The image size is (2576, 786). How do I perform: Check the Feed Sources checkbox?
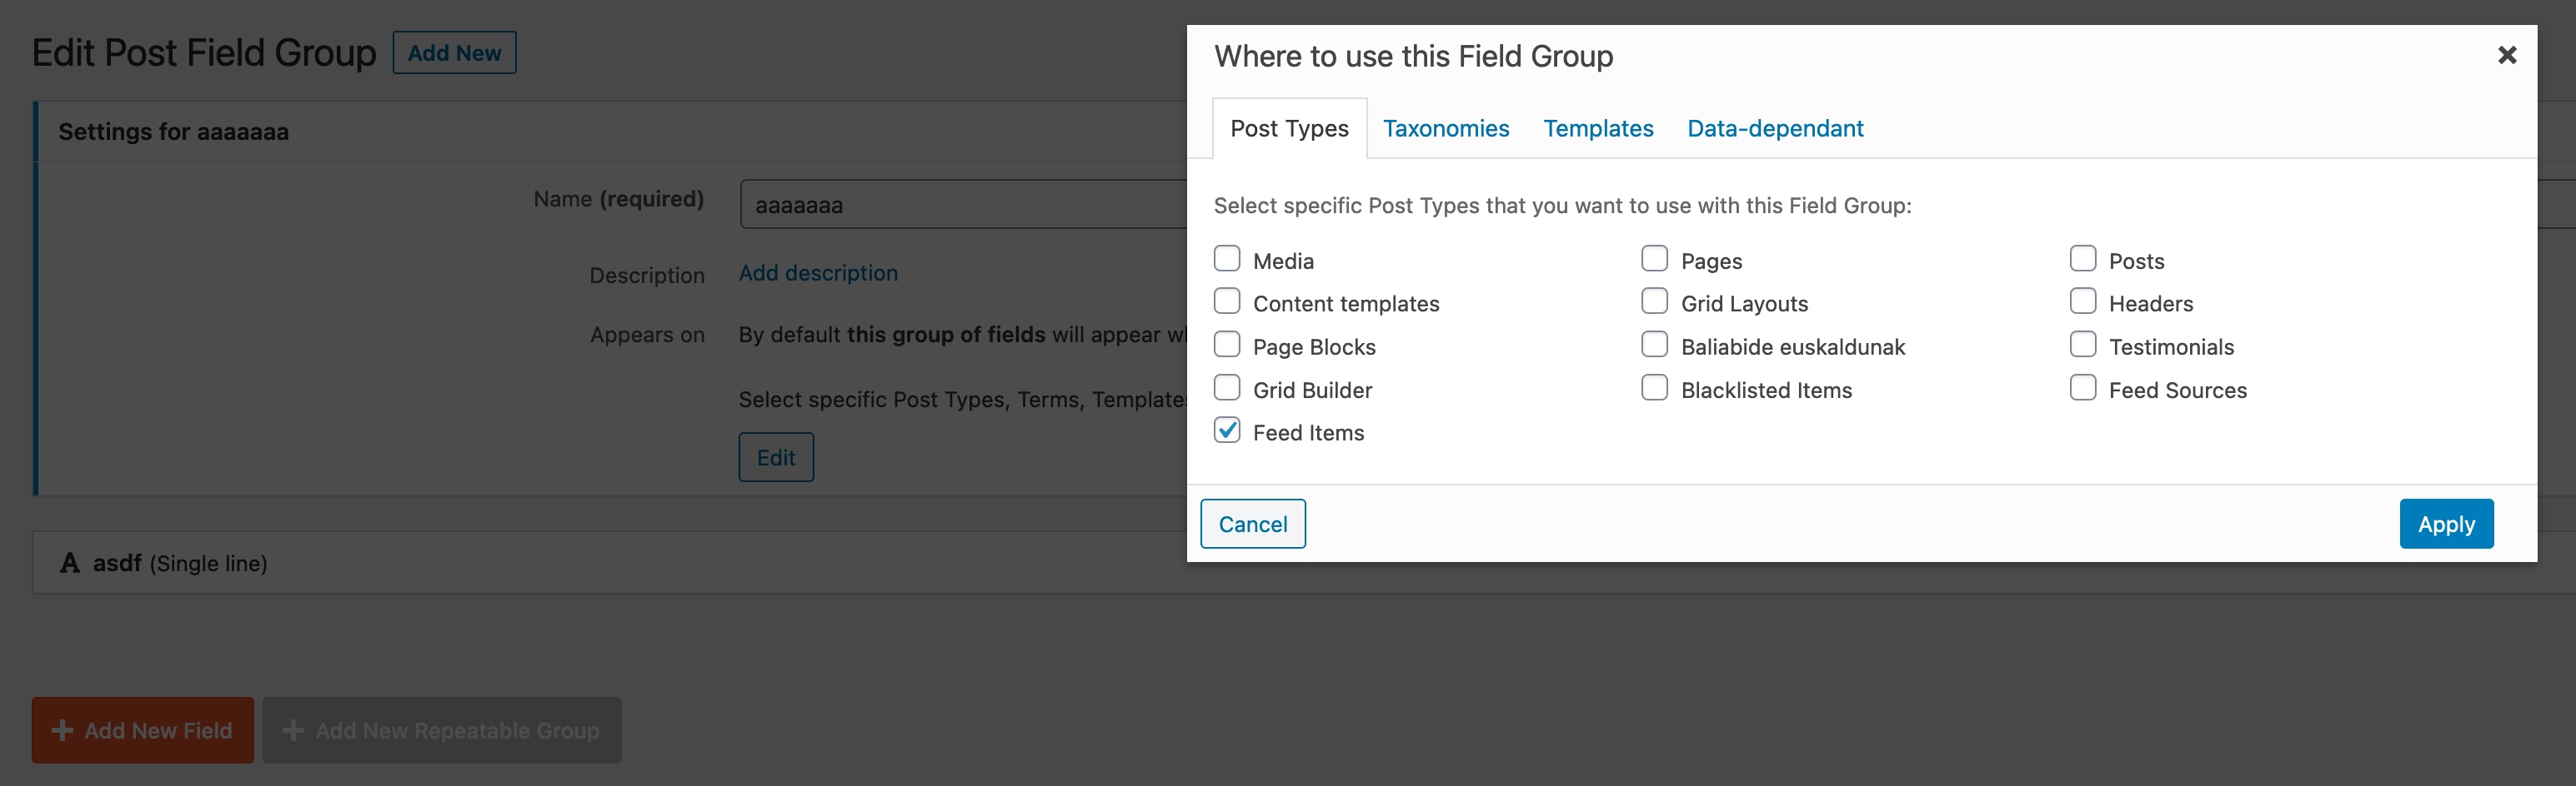pos(2083,387)
